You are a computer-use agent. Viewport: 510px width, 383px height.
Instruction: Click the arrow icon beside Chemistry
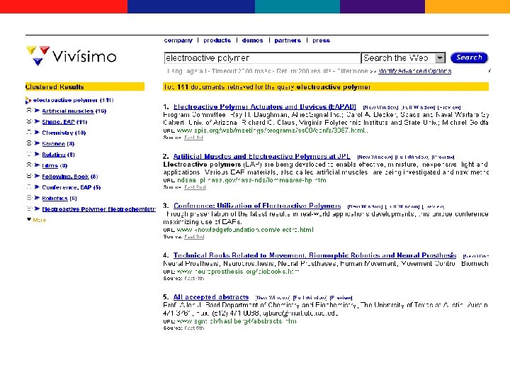point(37,133)
